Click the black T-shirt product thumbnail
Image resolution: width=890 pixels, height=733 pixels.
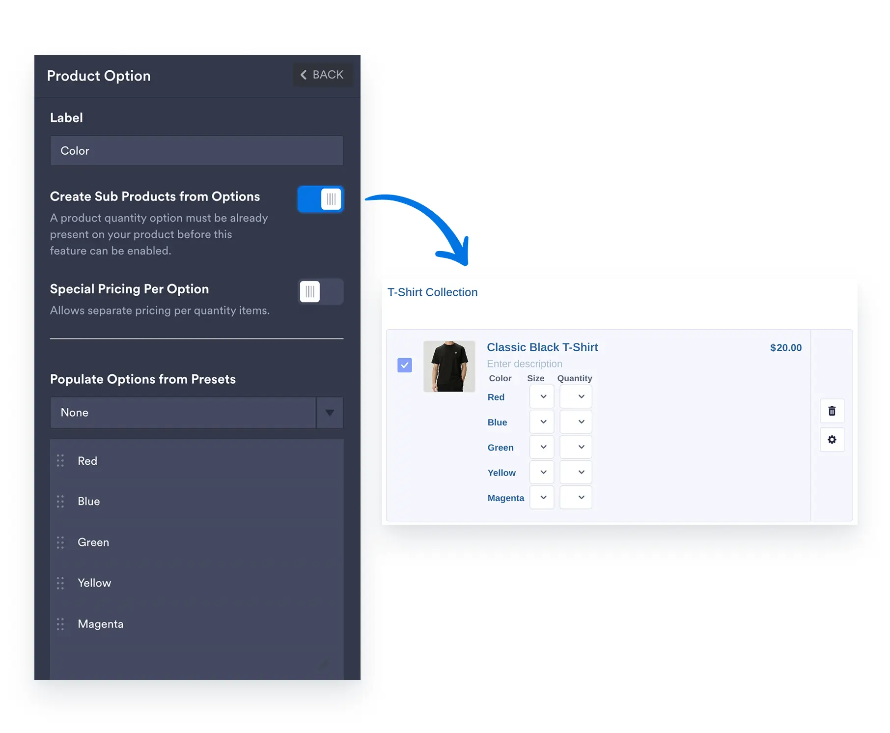click(x=449, y=366)
